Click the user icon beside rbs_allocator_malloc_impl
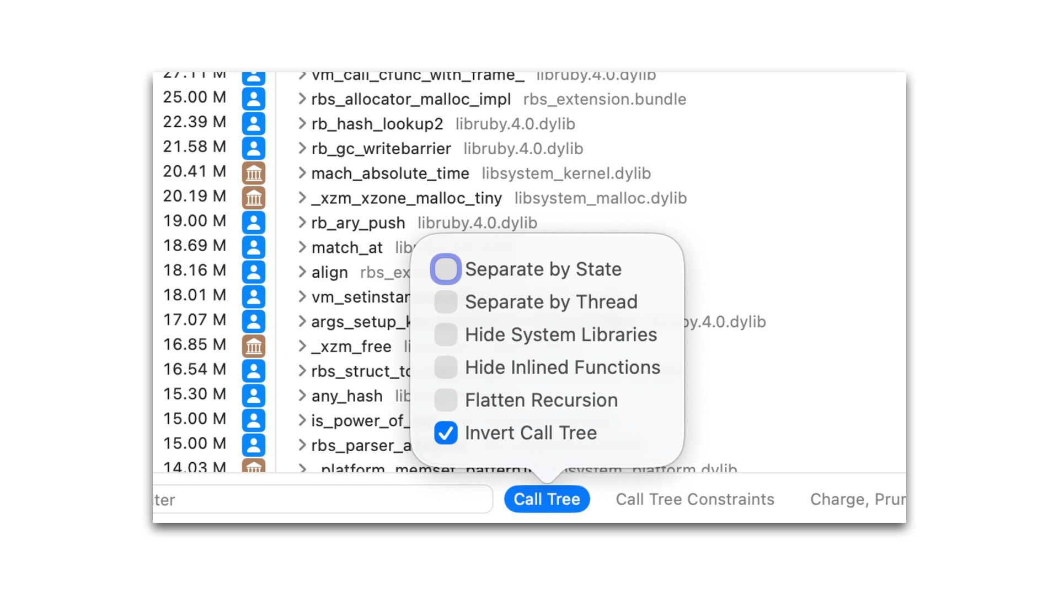Image resolution: width=1059 pixels, height=595 pixels. pyautogui.click(x=253, y=99)
